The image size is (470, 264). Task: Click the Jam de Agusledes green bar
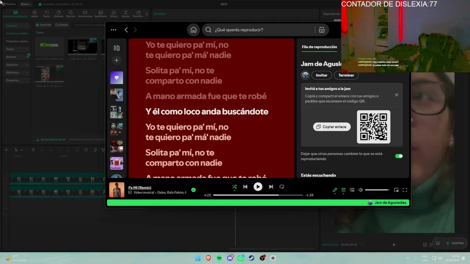(258, 203)
